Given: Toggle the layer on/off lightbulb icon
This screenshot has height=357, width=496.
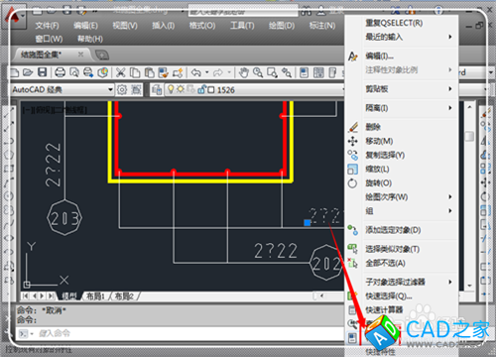Looking at the screenshot, I should pos(171,89).
